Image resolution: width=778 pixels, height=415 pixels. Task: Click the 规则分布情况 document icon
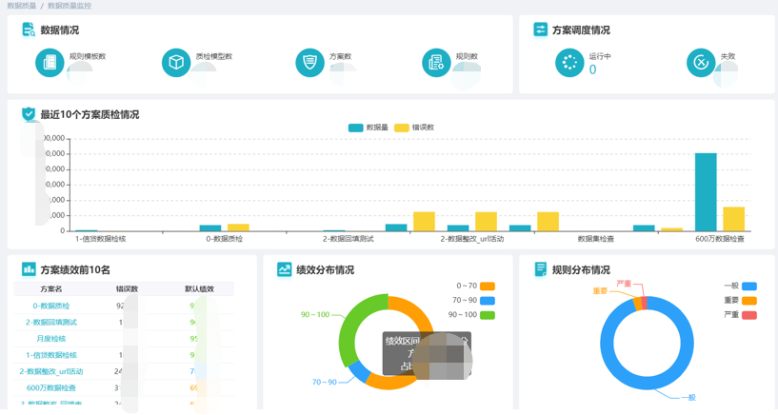[540, 269]
